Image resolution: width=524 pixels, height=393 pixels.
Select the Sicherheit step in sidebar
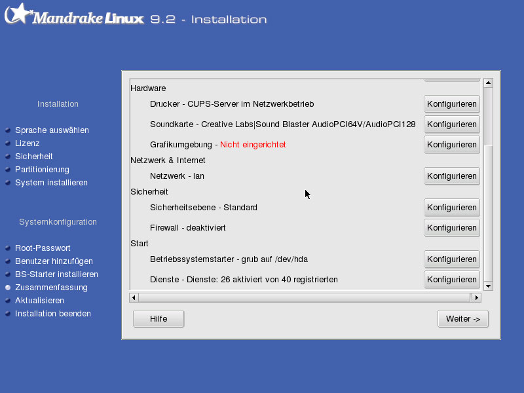click(x=34, y=157)
